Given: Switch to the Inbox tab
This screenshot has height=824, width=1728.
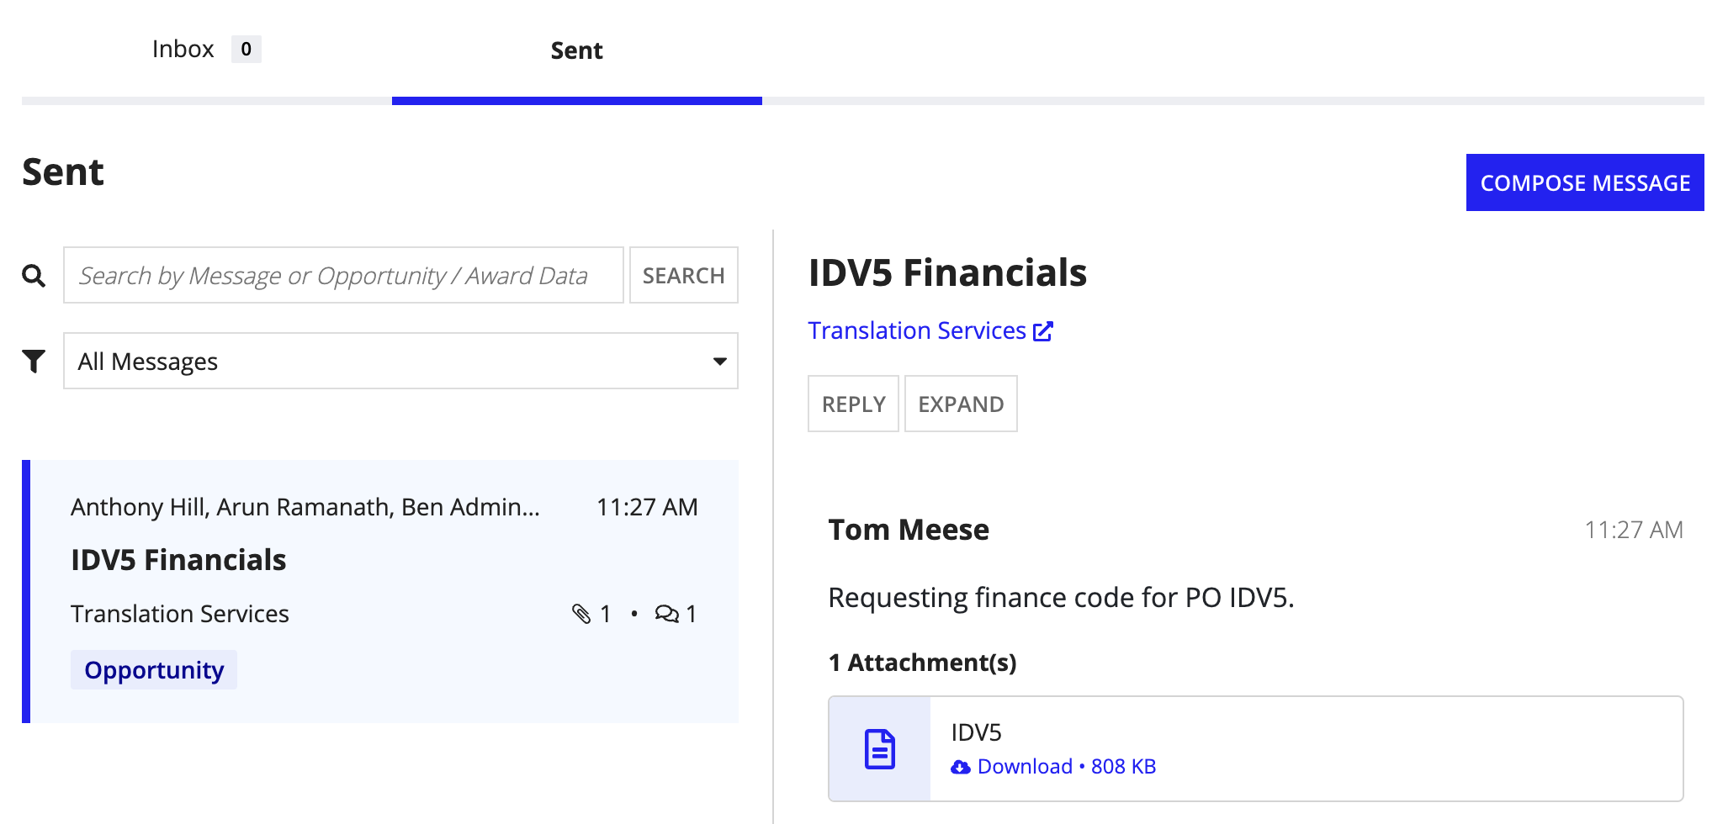Looking at the screenshot, I should 206,50.
